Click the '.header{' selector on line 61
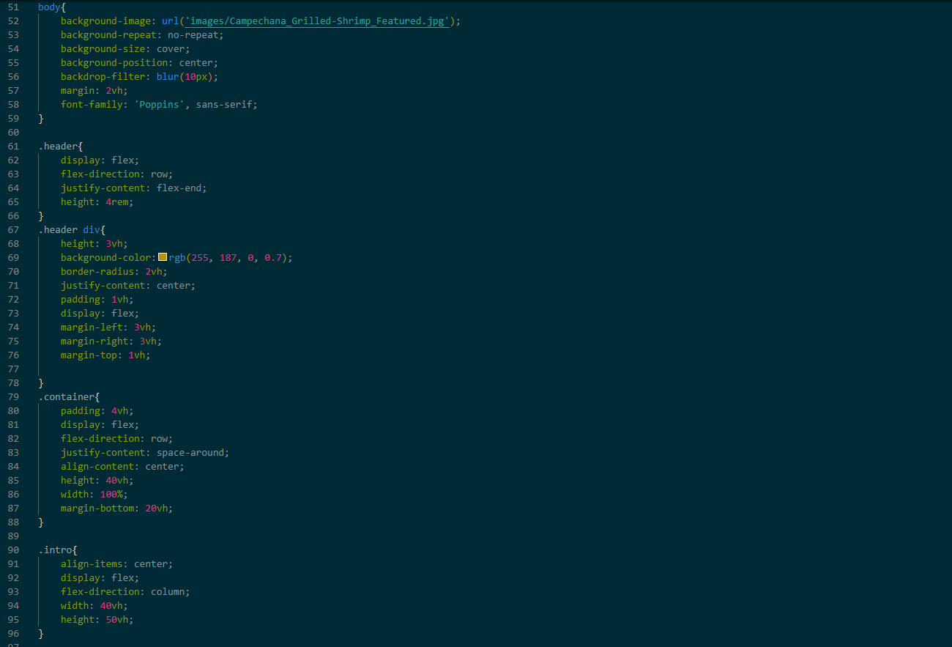 tap(61, 146)
